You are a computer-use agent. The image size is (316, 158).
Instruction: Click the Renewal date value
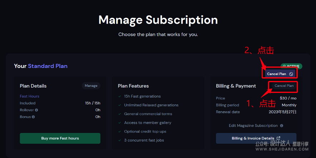282,112
